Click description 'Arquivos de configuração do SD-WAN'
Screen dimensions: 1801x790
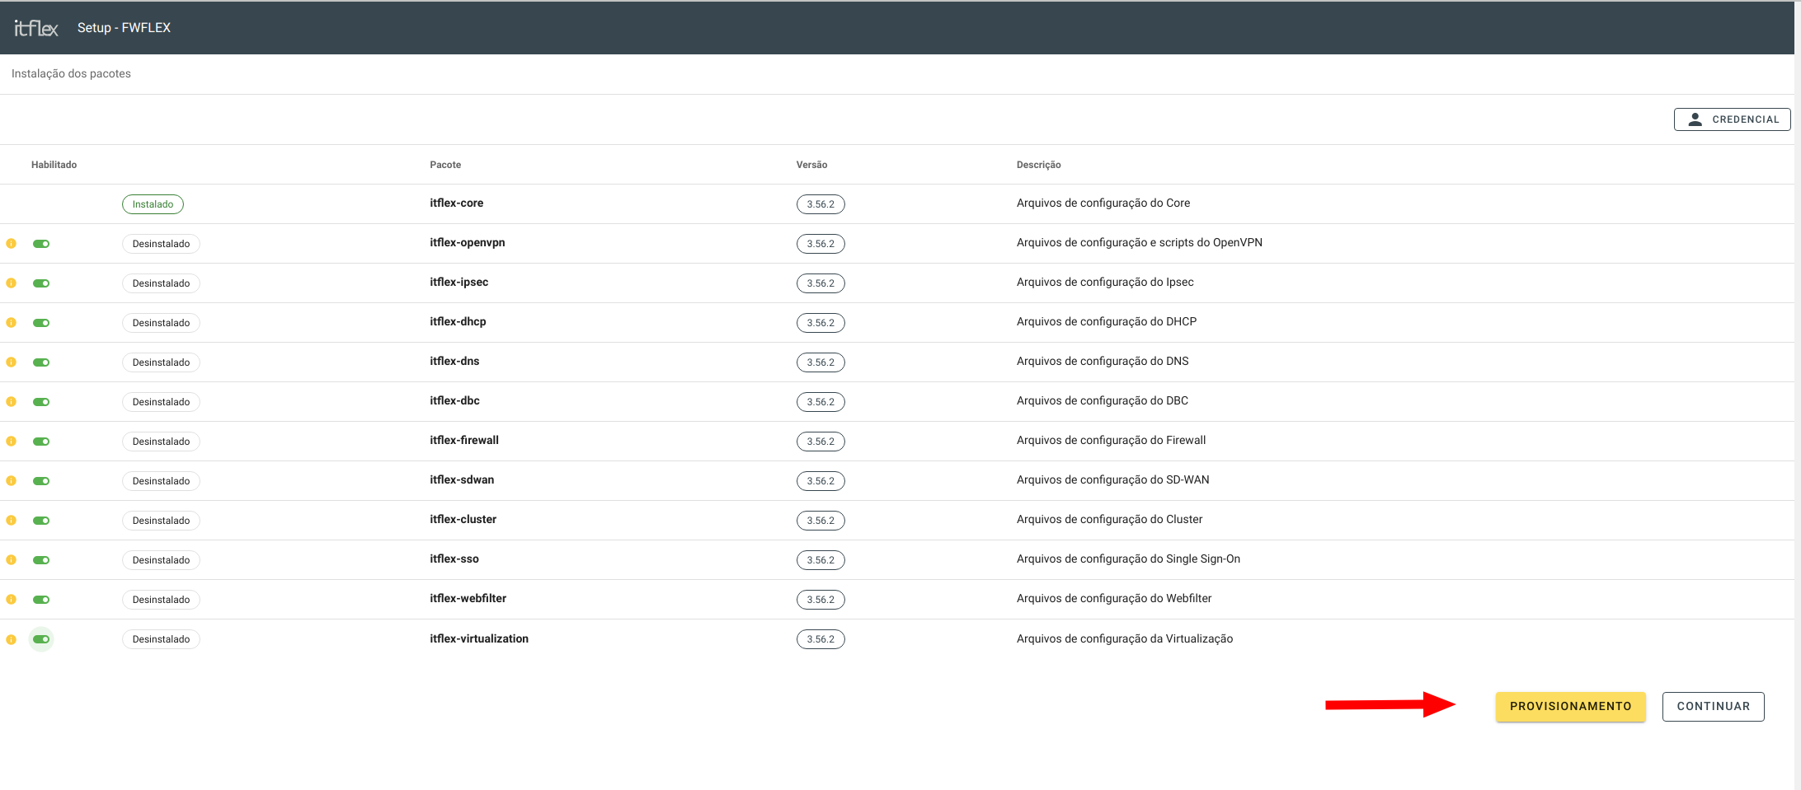[1112, 479]
